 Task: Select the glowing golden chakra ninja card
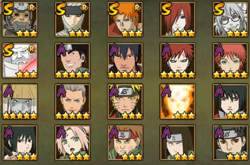[x=178, y=101]
